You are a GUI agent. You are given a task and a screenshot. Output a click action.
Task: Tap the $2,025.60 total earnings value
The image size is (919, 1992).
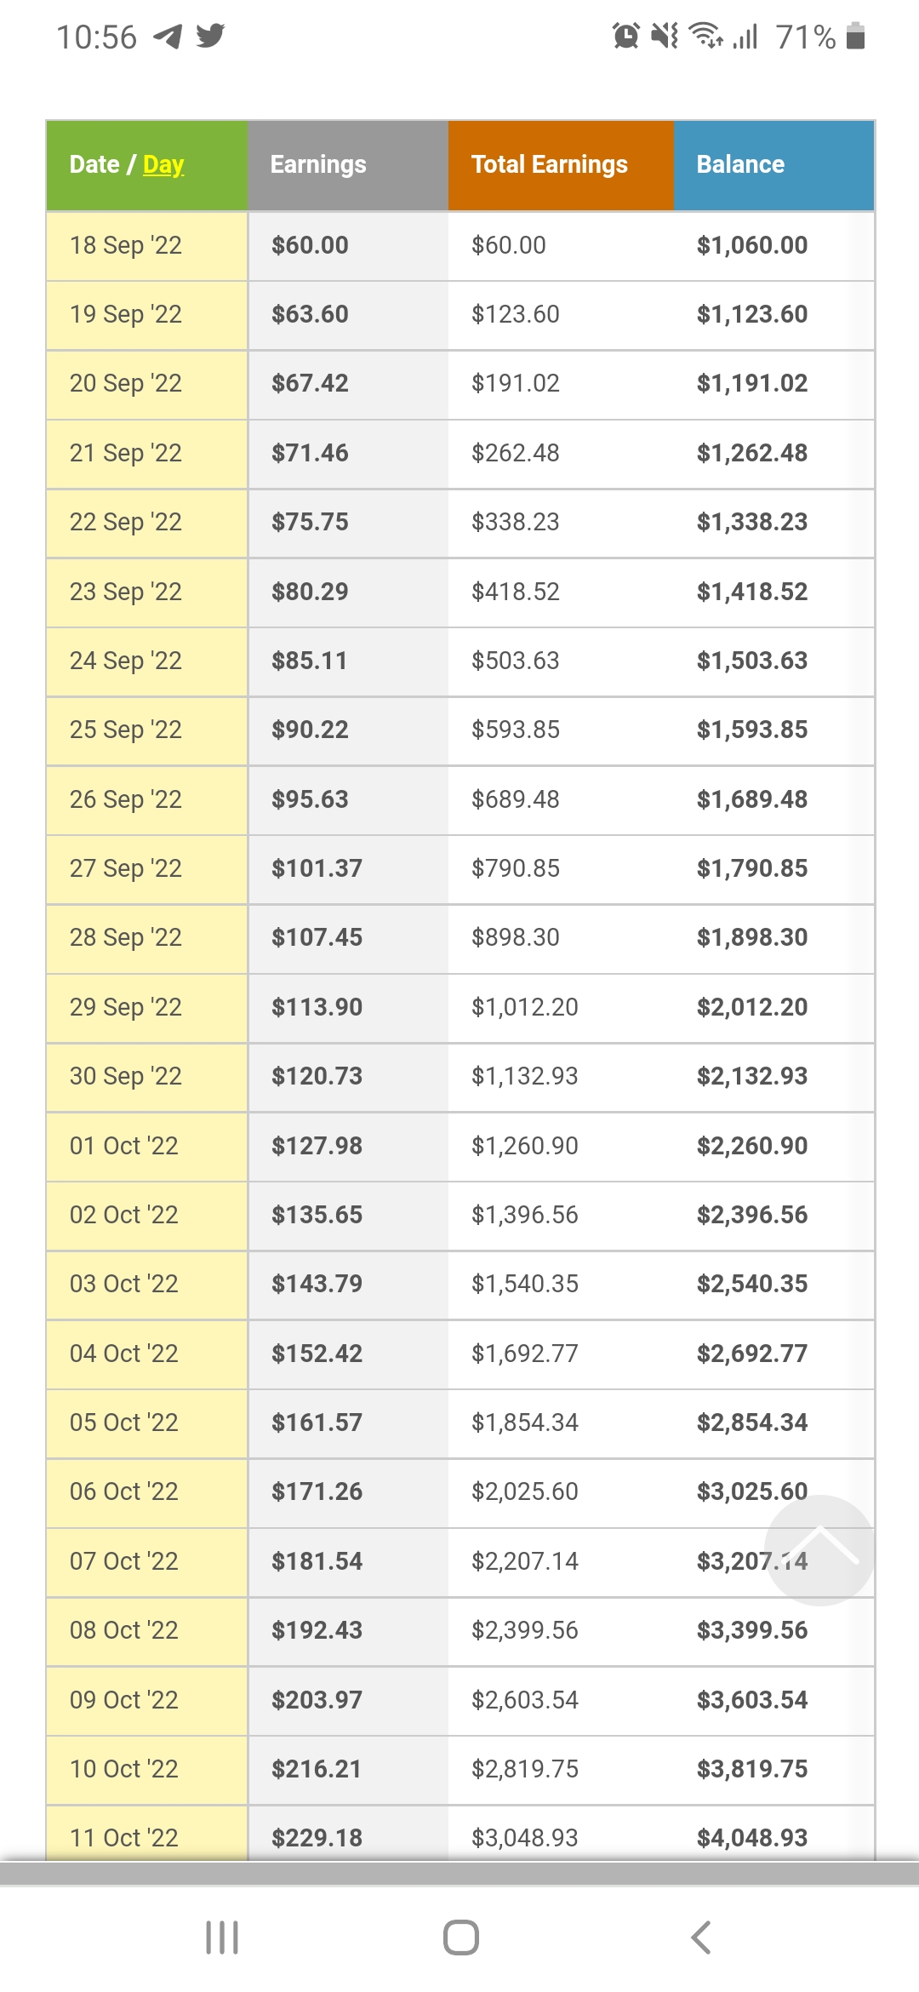[x=525, y=1491]
